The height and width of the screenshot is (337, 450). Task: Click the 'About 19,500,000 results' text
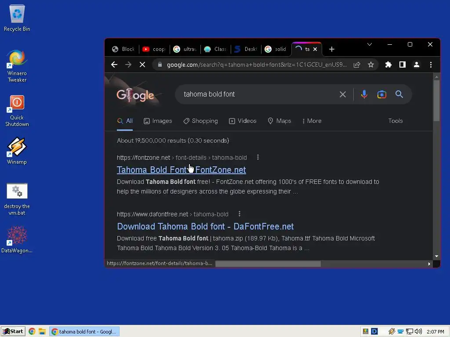pyautogui.click(x=173, y=141)
